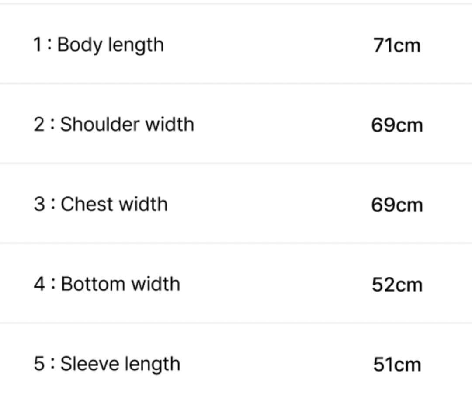Click the Bottom width label
The height and width of the screenshot is (393, 472).
point(120,284)
